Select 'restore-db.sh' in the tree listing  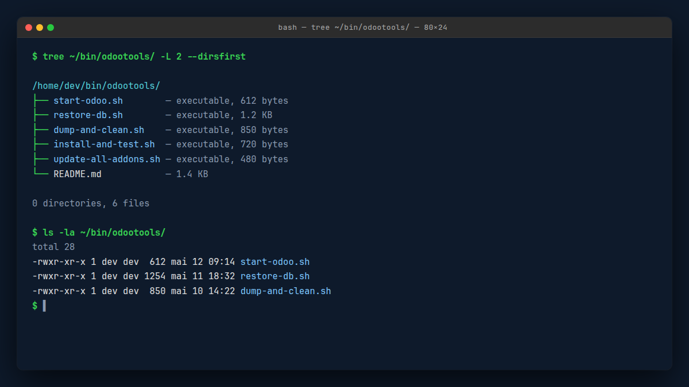point(88,115)
